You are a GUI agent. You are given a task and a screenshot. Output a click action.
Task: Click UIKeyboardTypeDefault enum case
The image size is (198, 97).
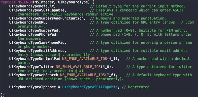tap(31, 6)
